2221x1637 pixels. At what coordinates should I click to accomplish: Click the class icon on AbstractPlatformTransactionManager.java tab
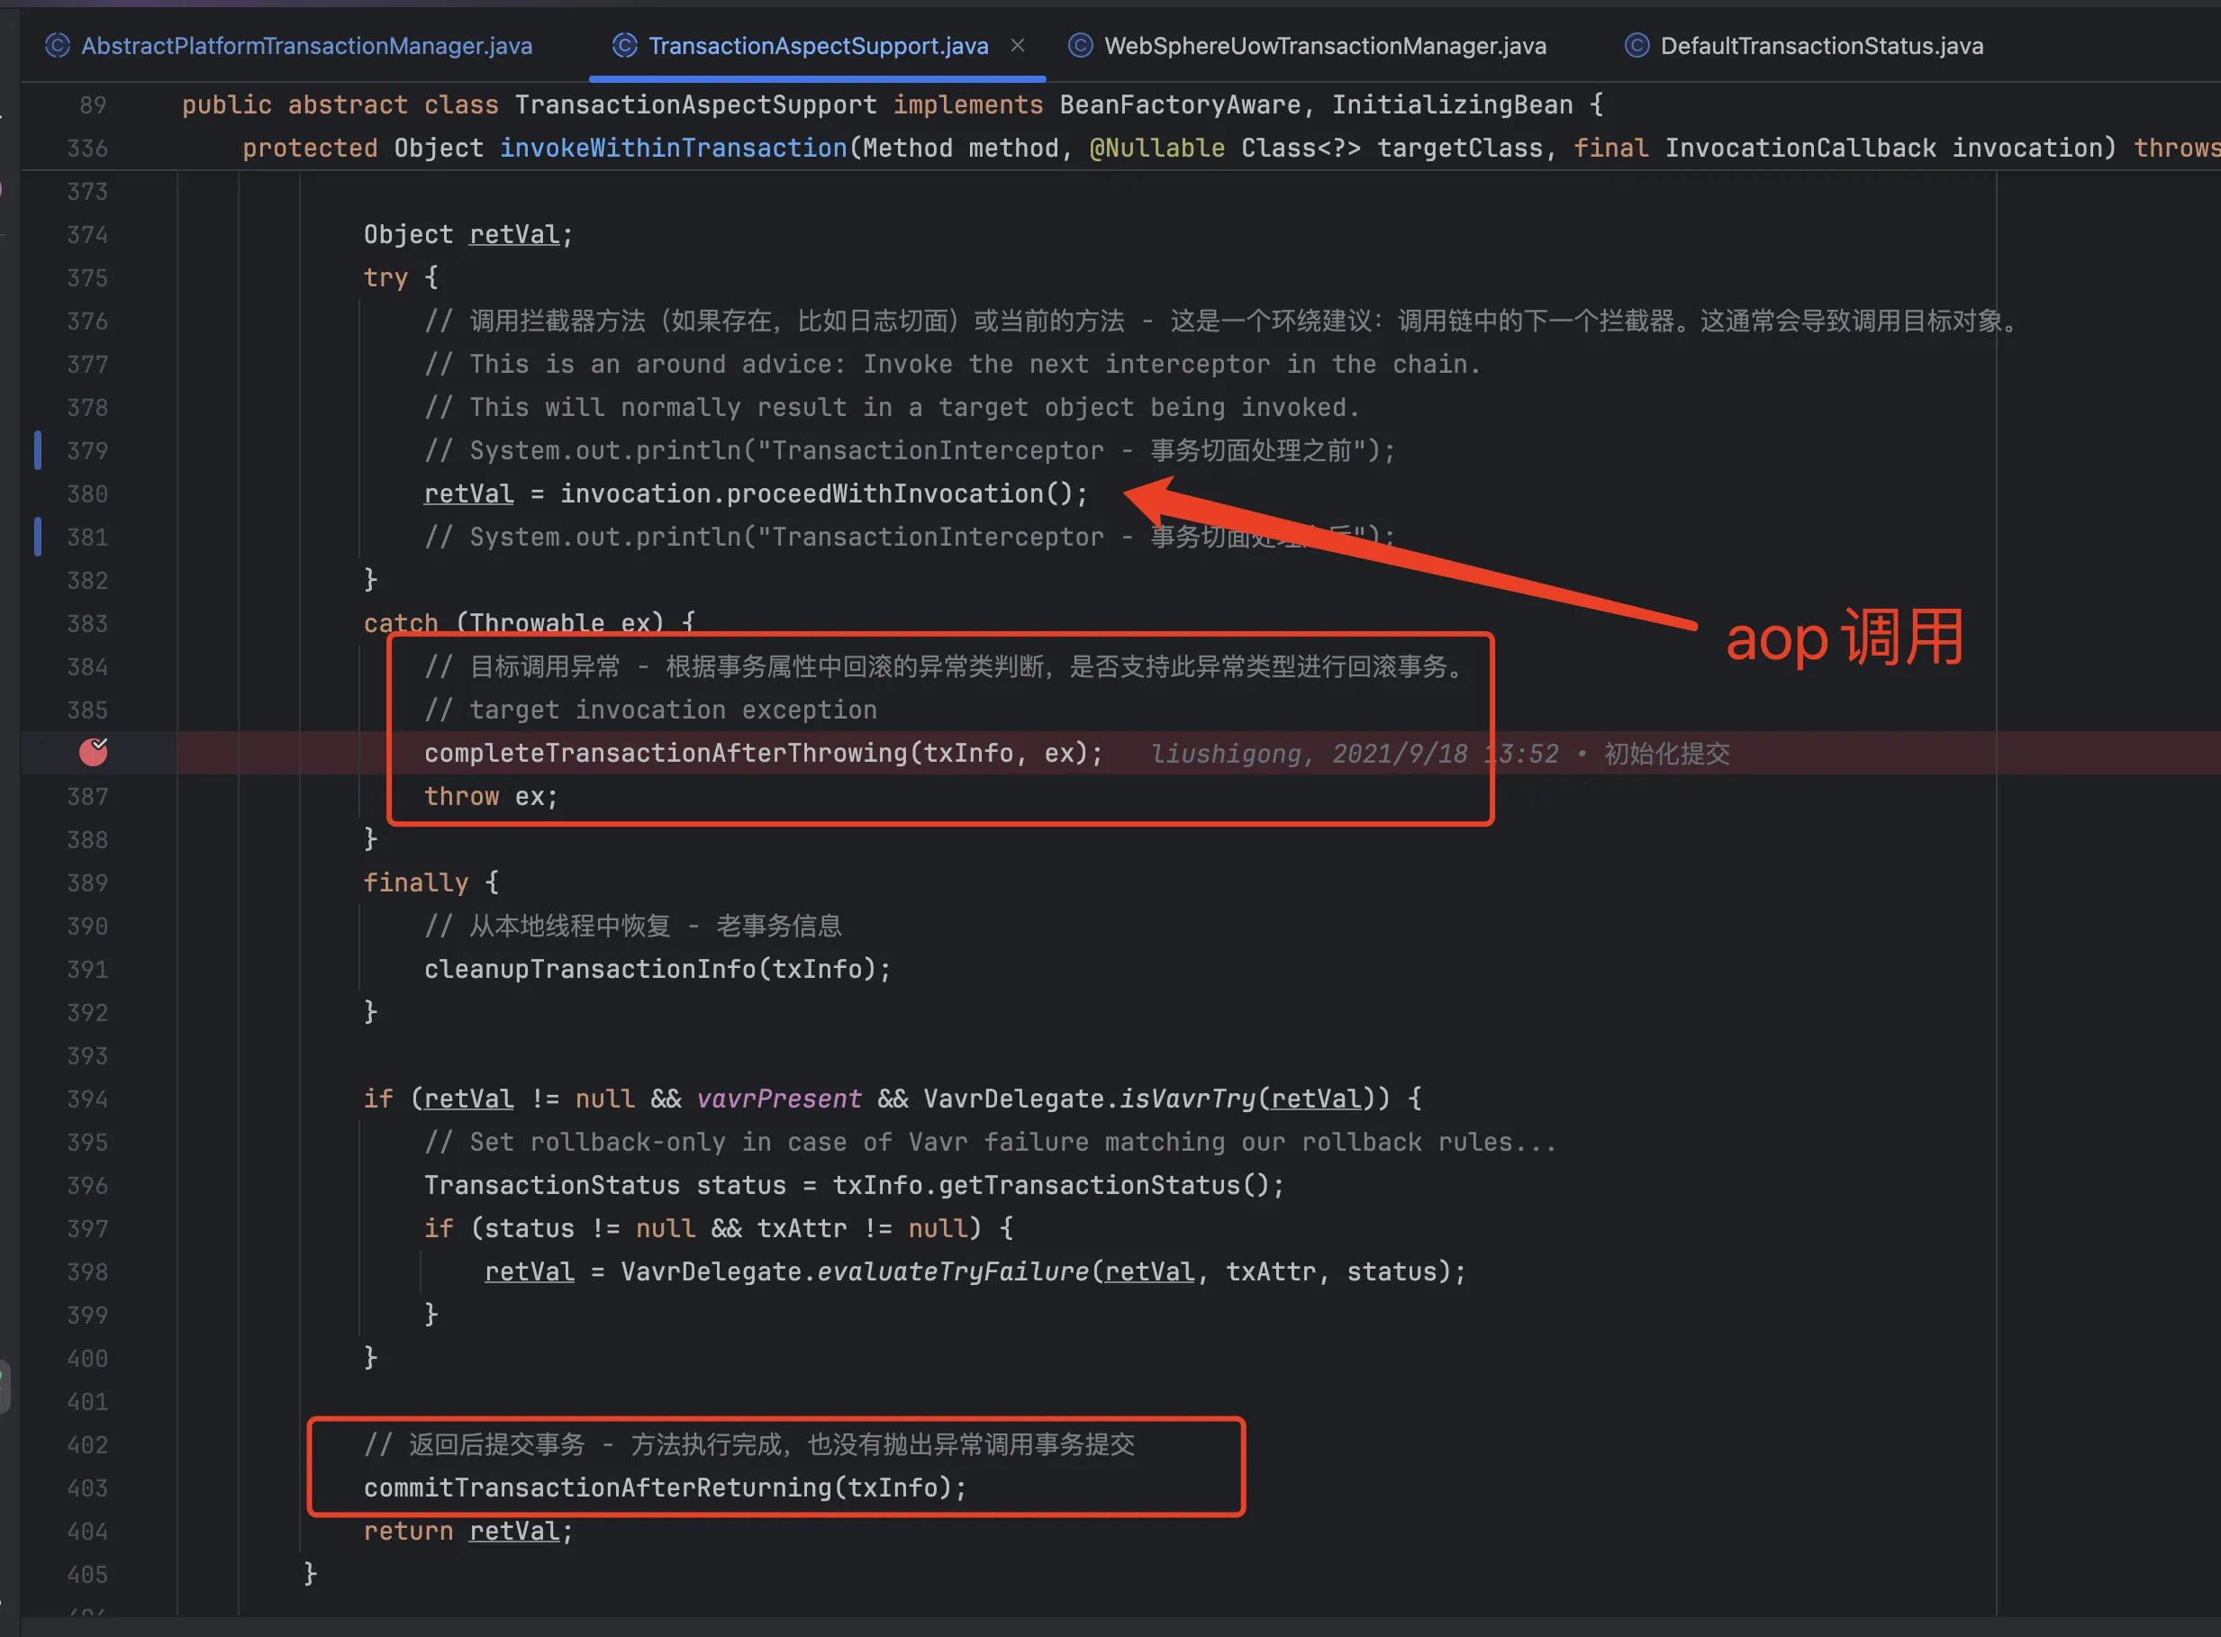coord(58,46)
